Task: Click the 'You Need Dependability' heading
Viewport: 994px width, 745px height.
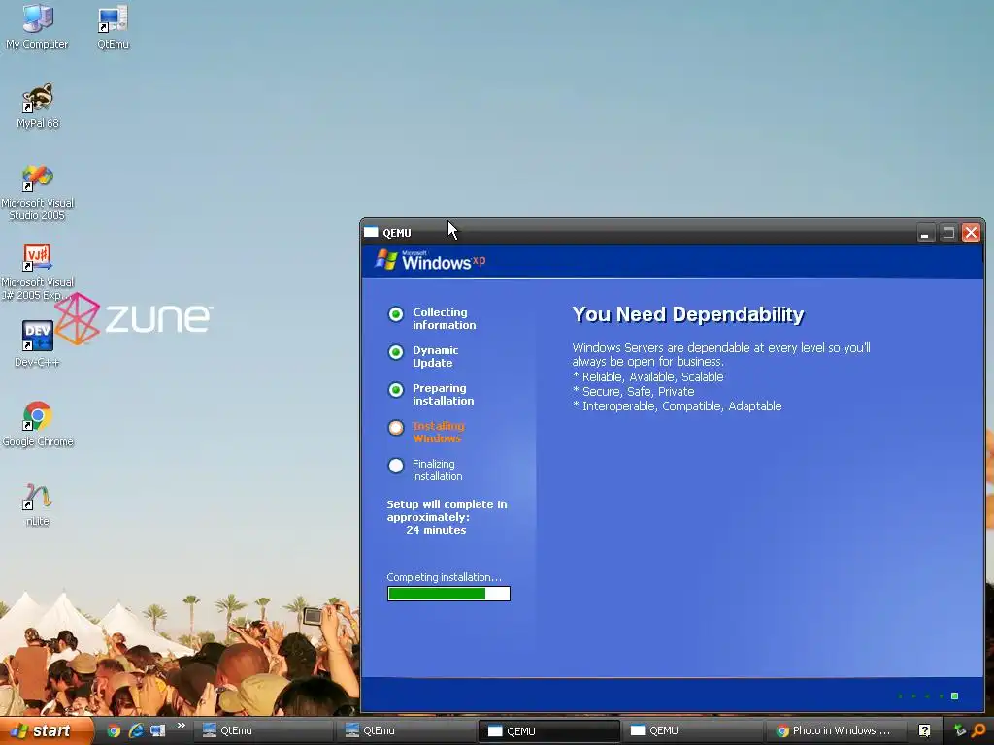Action: point(688,315)
